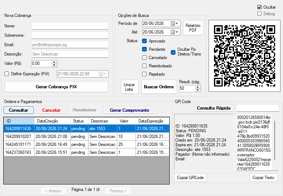Screen dimensions: 283x196
Task: Click the order details text 'Status: PENDING'
Action: [x=191, y=131]
